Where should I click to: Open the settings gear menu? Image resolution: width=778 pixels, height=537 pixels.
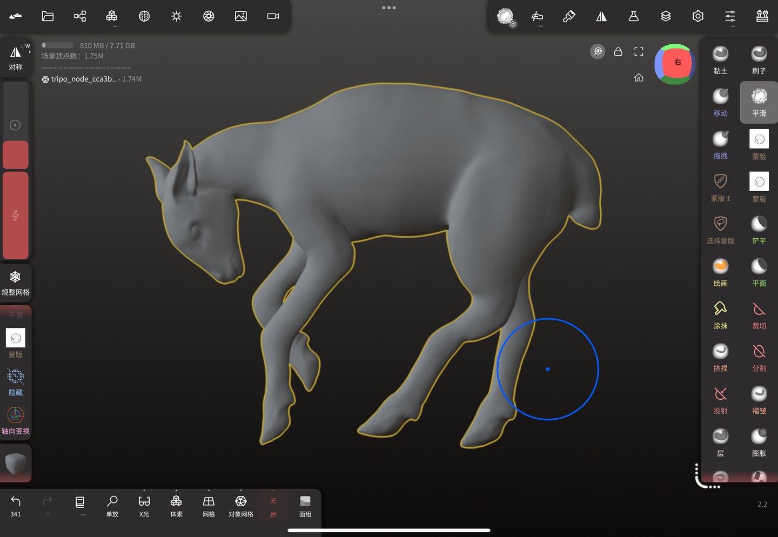698,16
